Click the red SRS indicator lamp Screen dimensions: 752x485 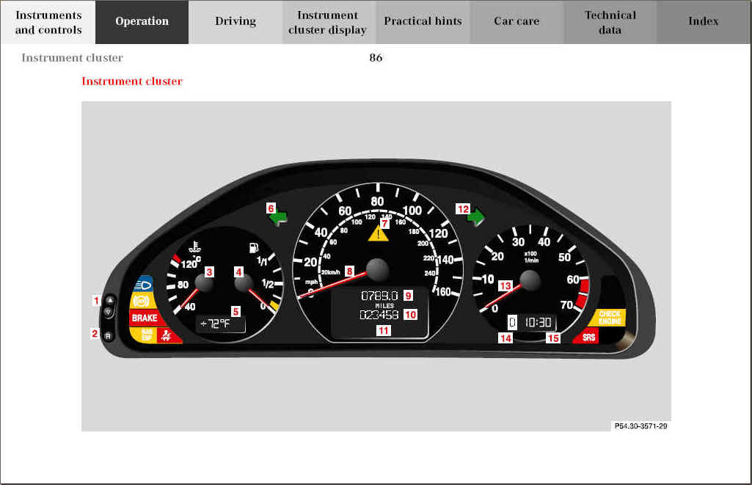coord(588,337)
